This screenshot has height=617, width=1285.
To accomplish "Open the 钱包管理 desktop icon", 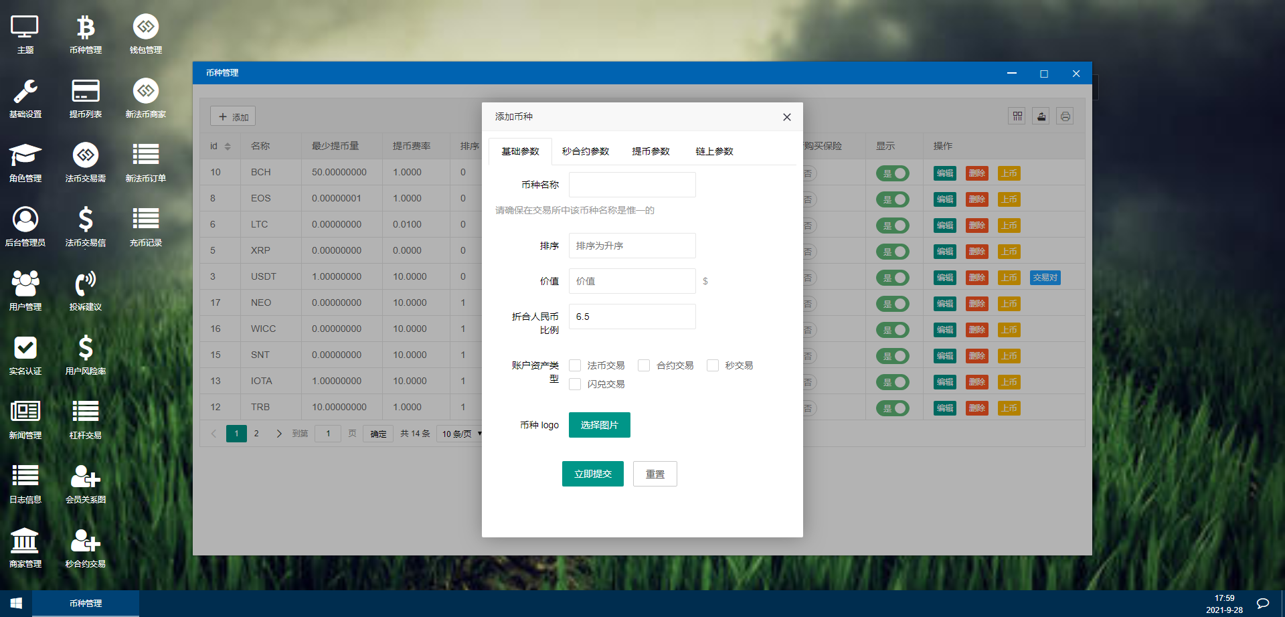I will 146,28.
